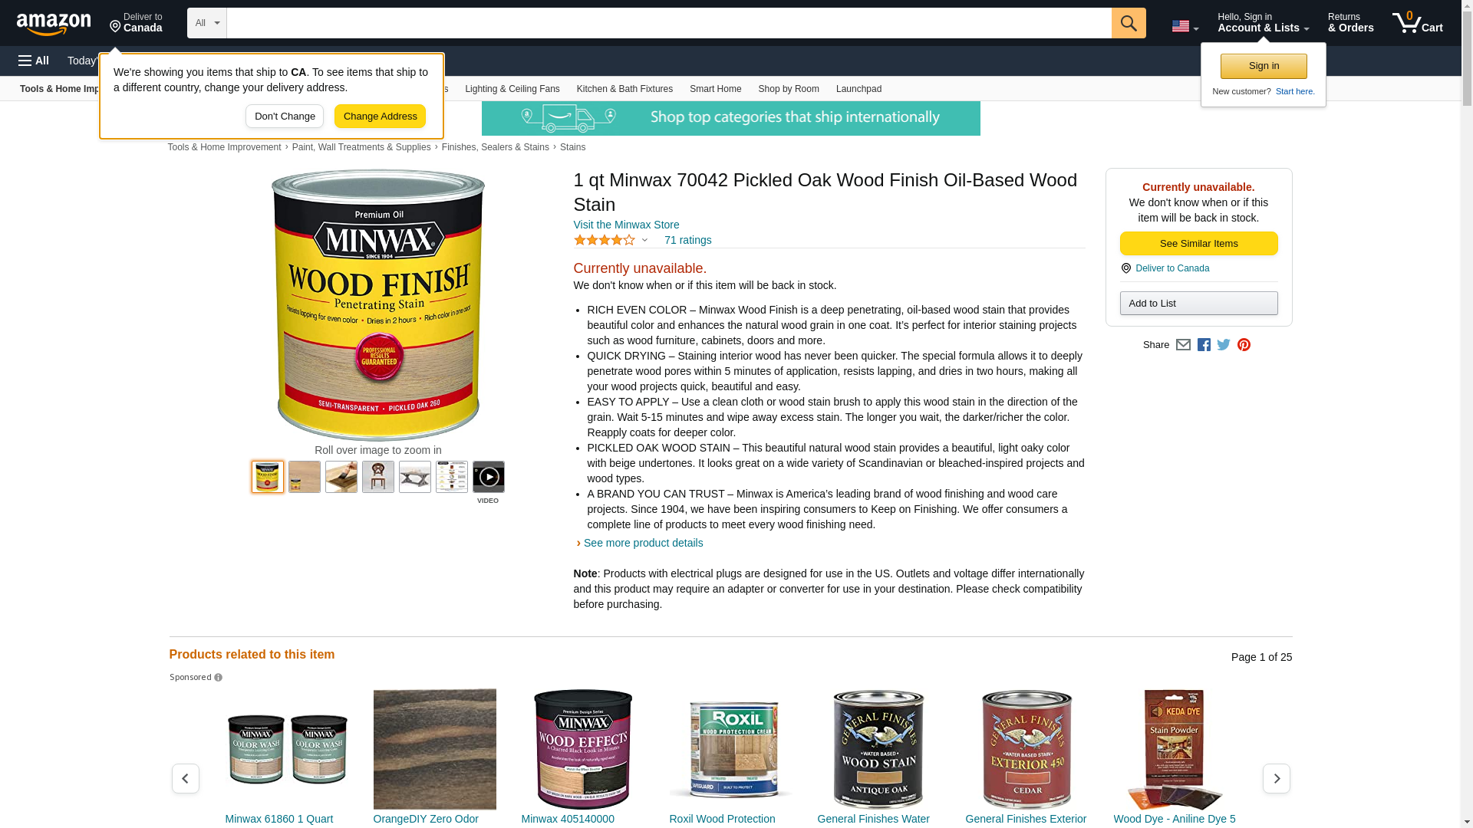Click the search magnifier button

(1129, 23)
